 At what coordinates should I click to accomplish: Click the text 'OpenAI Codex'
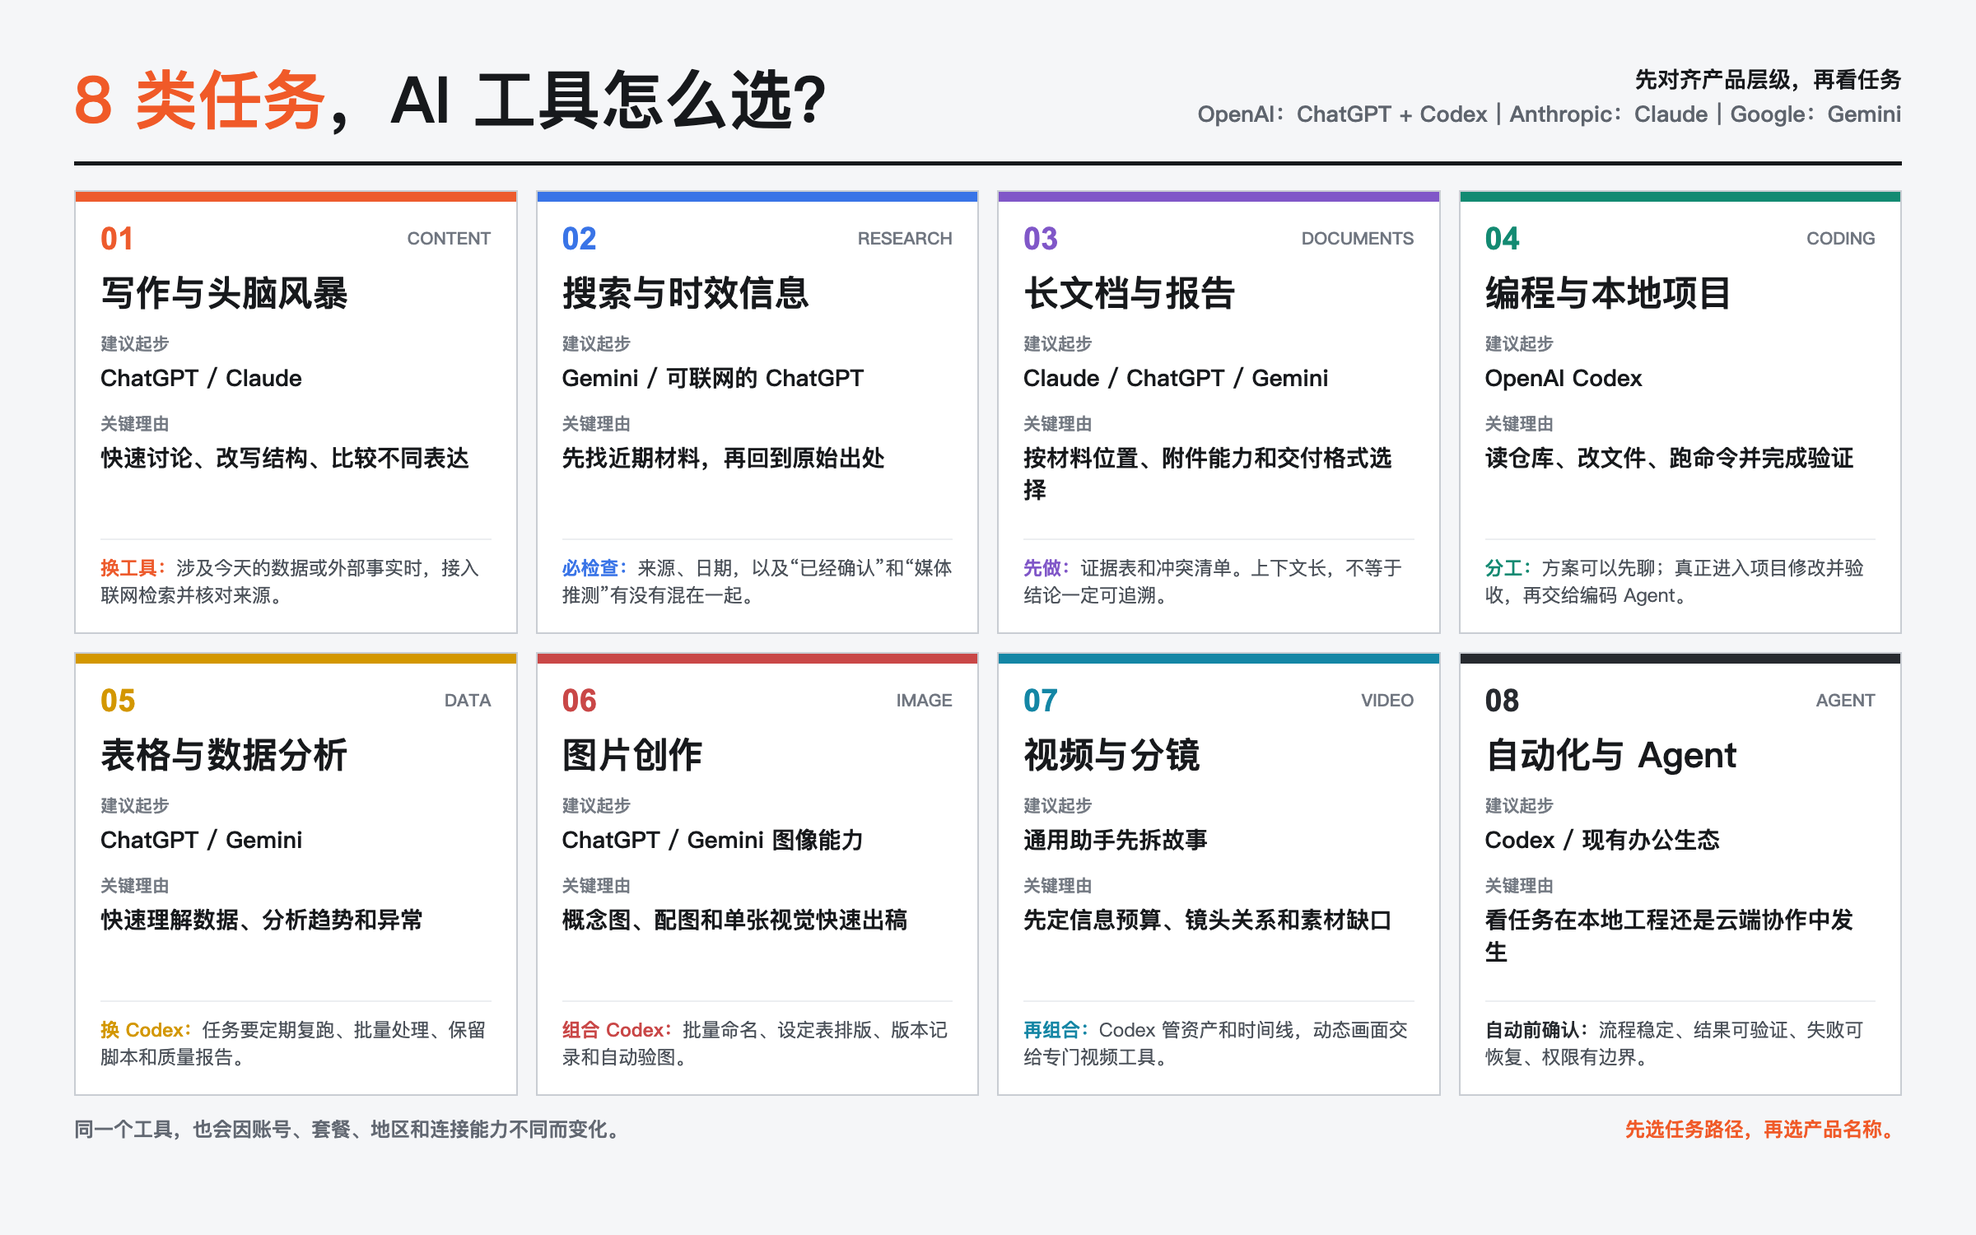click(x=1564, y=378)
